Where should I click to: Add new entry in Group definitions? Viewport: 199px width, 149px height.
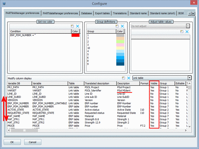coord(117,26)
